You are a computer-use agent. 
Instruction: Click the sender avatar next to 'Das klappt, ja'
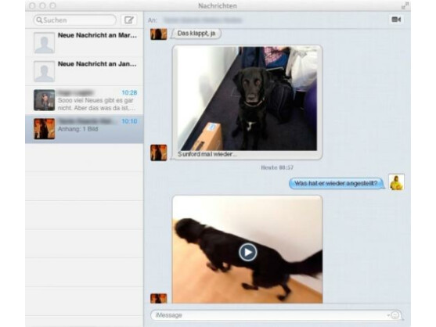click(x=158, y=34)
